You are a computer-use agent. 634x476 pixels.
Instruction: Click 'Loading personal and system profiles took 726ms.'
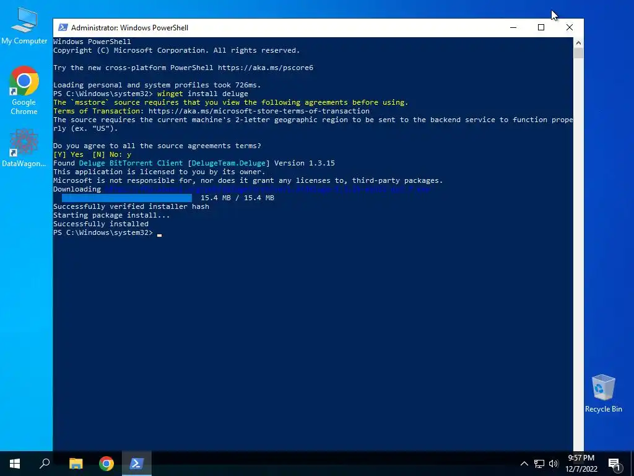(157, 85)
